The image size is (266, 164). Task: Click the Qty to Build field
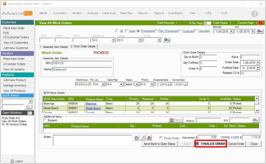click(x=209, y=57)
